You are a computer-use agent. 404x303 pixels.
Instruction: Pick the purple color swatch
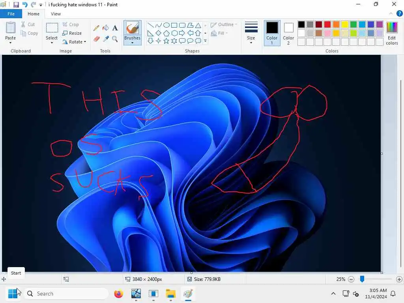point(380,24)
